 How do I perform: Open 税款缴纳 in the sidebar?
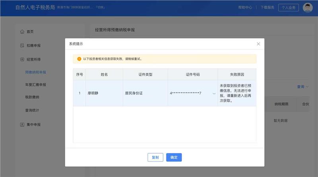pos(32,97)
